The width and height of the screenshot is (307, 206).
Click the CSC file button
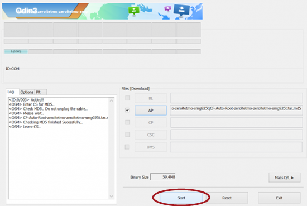click(x=151, y=135)
